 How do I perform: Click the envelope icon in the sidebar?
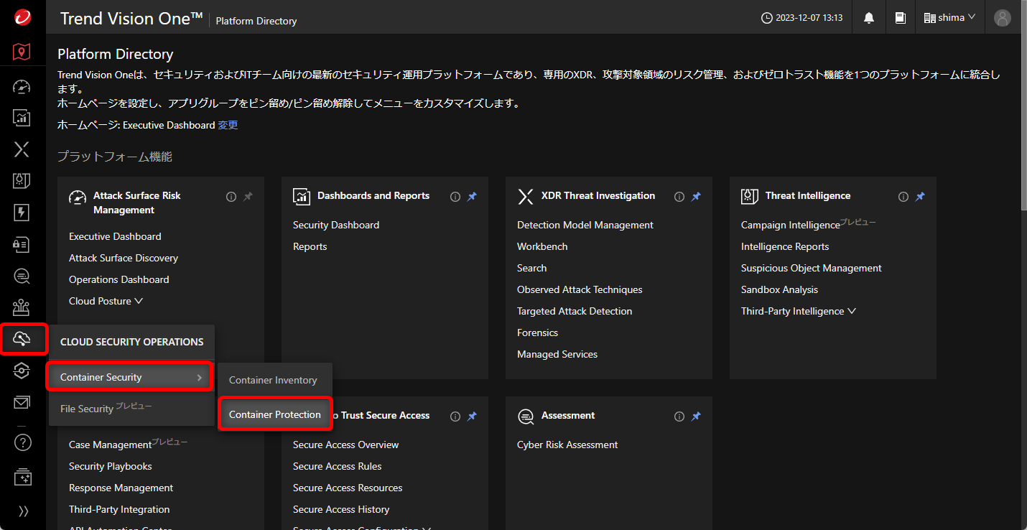click(x=22, y=402)
